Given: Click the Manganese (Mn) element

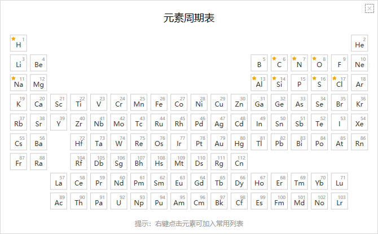Looking at the screenshot, I should coord(139,103).
